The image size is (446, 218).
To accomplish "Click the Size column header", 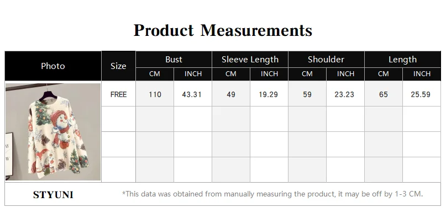I will [x=118, y=66].
